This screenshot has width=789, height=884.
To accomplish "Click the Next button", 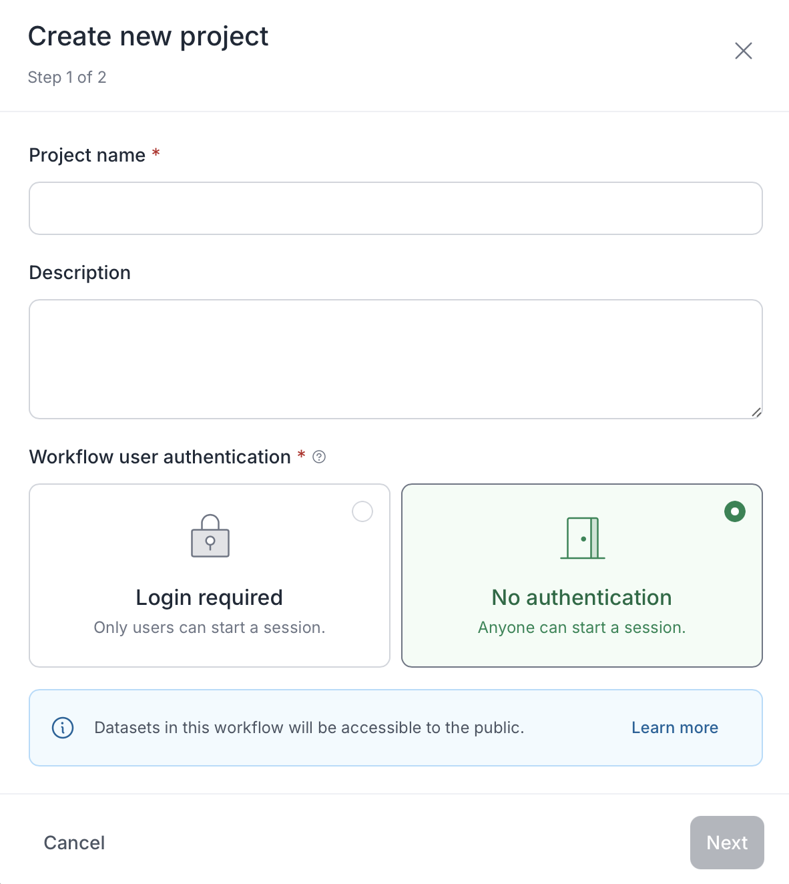I will tap(727, 843).
